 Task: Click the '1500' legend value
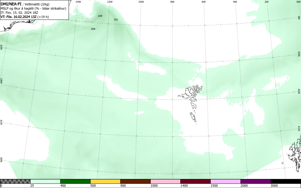coord(214,186)
